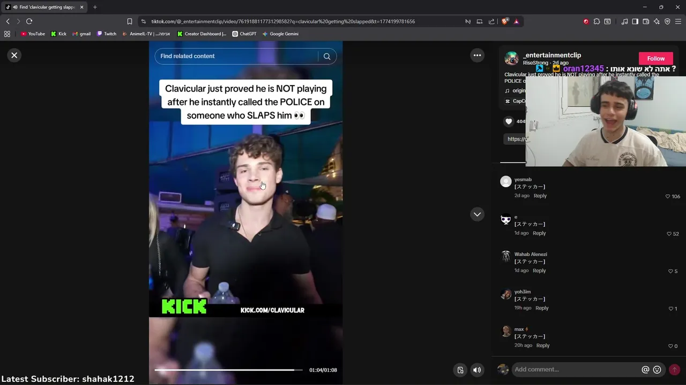The image size is (686, 385).
Task: Open the Brave Shields lion icon
Action: click(x=505, y=21)
